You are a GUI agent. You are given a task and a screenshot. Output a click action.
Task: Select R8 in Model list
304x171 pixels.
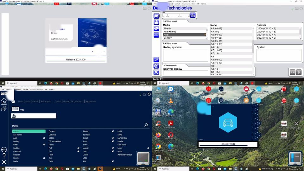click(x=231, y=66)
